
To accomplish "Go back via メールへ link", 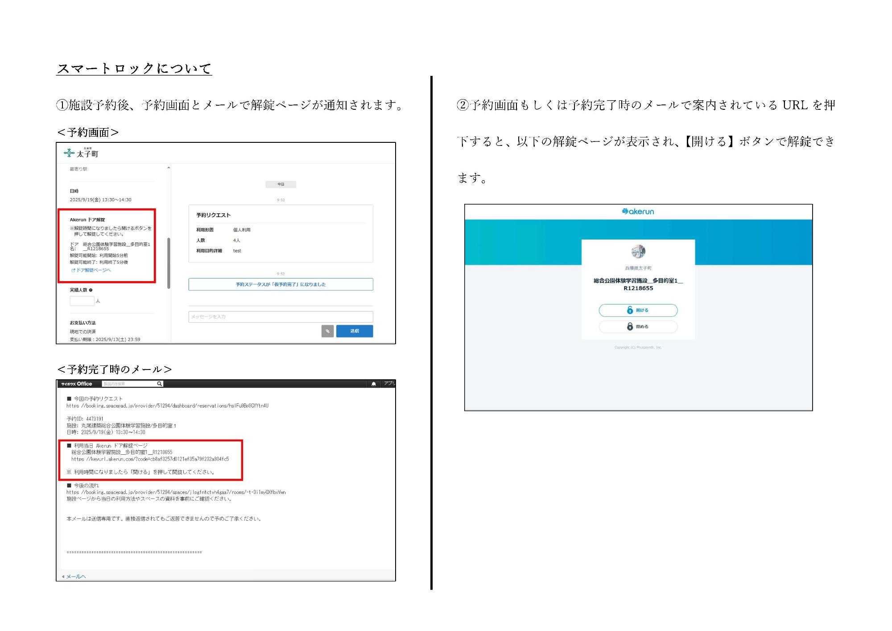I will pos(75,576).
